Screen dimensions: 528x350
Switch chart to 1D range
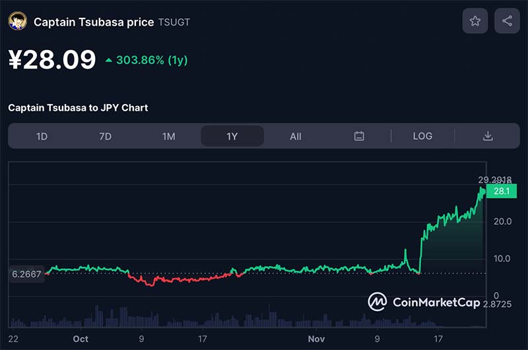click(x=42, y=136)
